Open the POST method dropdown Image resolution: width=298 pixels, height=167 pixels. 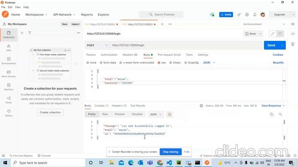pos(97,45)
